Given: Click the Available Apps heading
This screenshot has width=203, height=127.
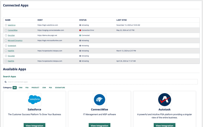Looking at the screenshot, I should pyautogui.click(x=14, y=69).
